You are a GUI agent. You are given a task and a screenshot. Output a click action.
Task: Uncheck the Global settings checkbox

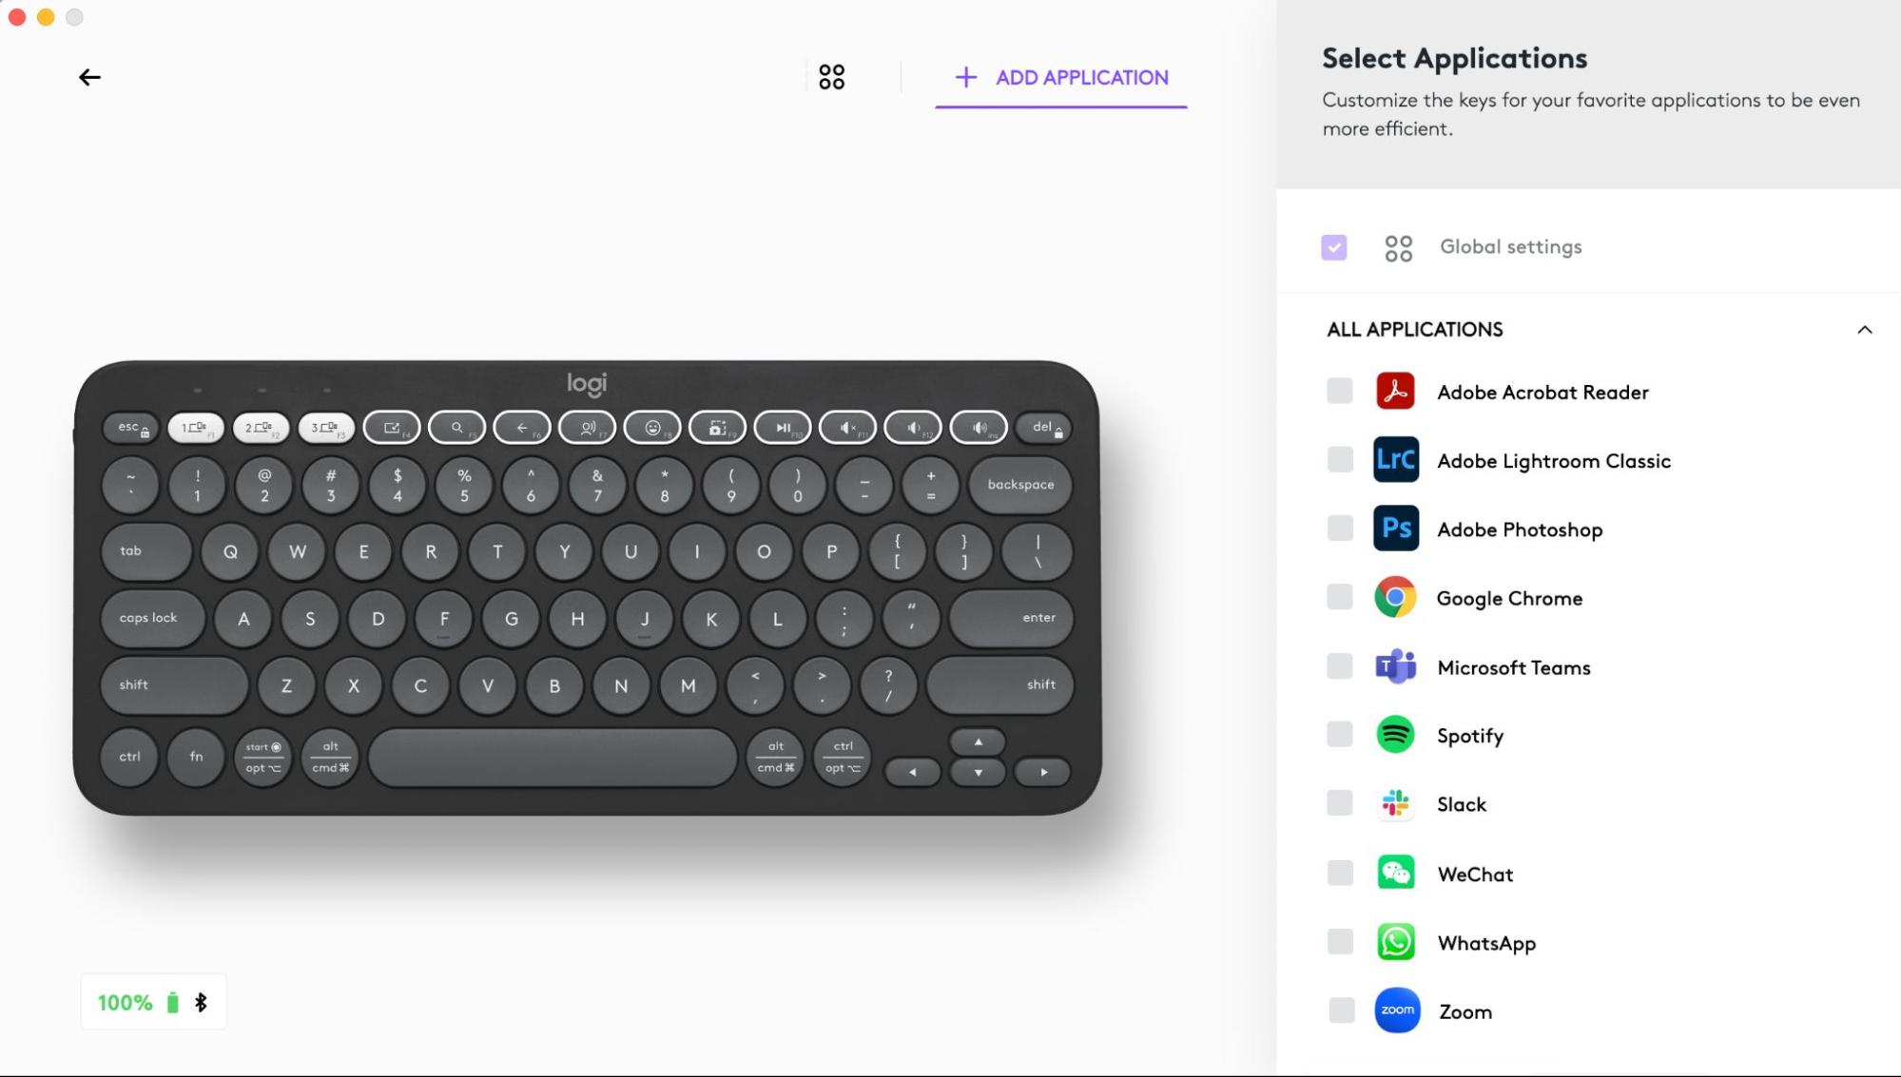click(x=1333, y=247)
